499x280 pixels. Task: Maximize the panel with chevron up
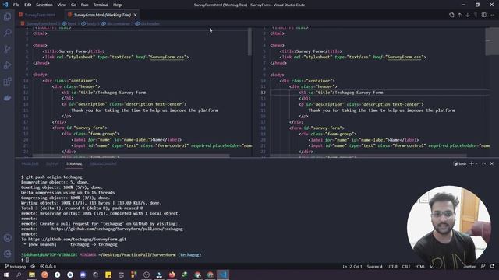[x=483, y=163]
